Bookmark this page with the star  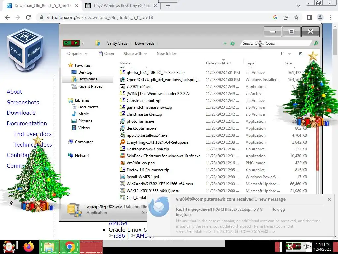click(296, 17)
